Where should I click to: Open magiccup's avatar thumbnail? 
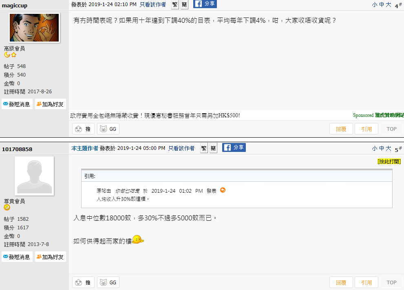(x=34, y=28)
